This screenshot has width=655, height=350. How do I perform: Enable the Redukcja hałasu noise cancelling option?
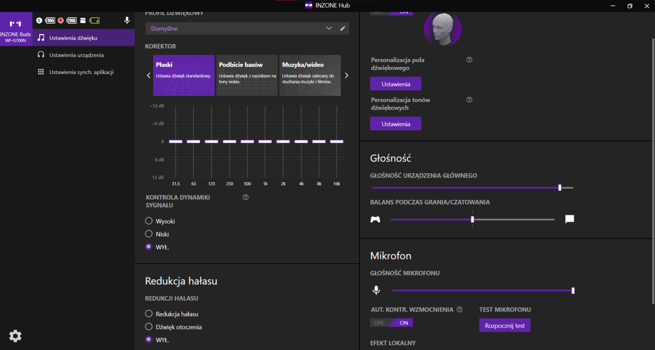click(149, 314)
